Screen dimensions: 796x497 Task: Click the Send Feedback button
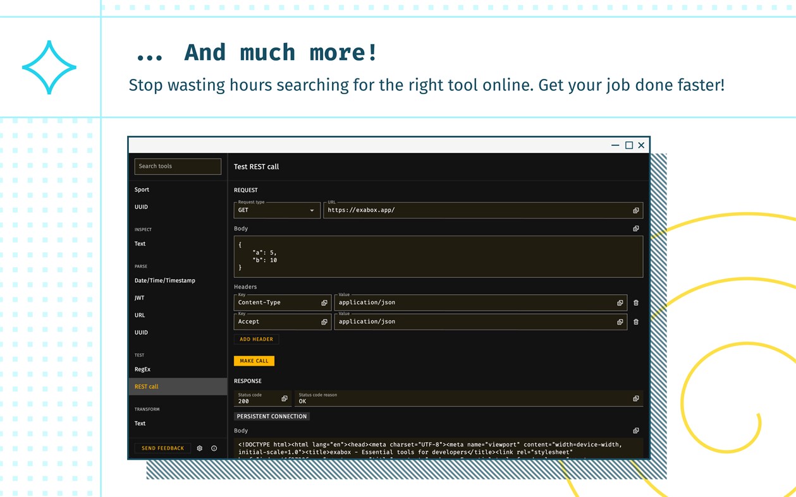pos(162,448)
